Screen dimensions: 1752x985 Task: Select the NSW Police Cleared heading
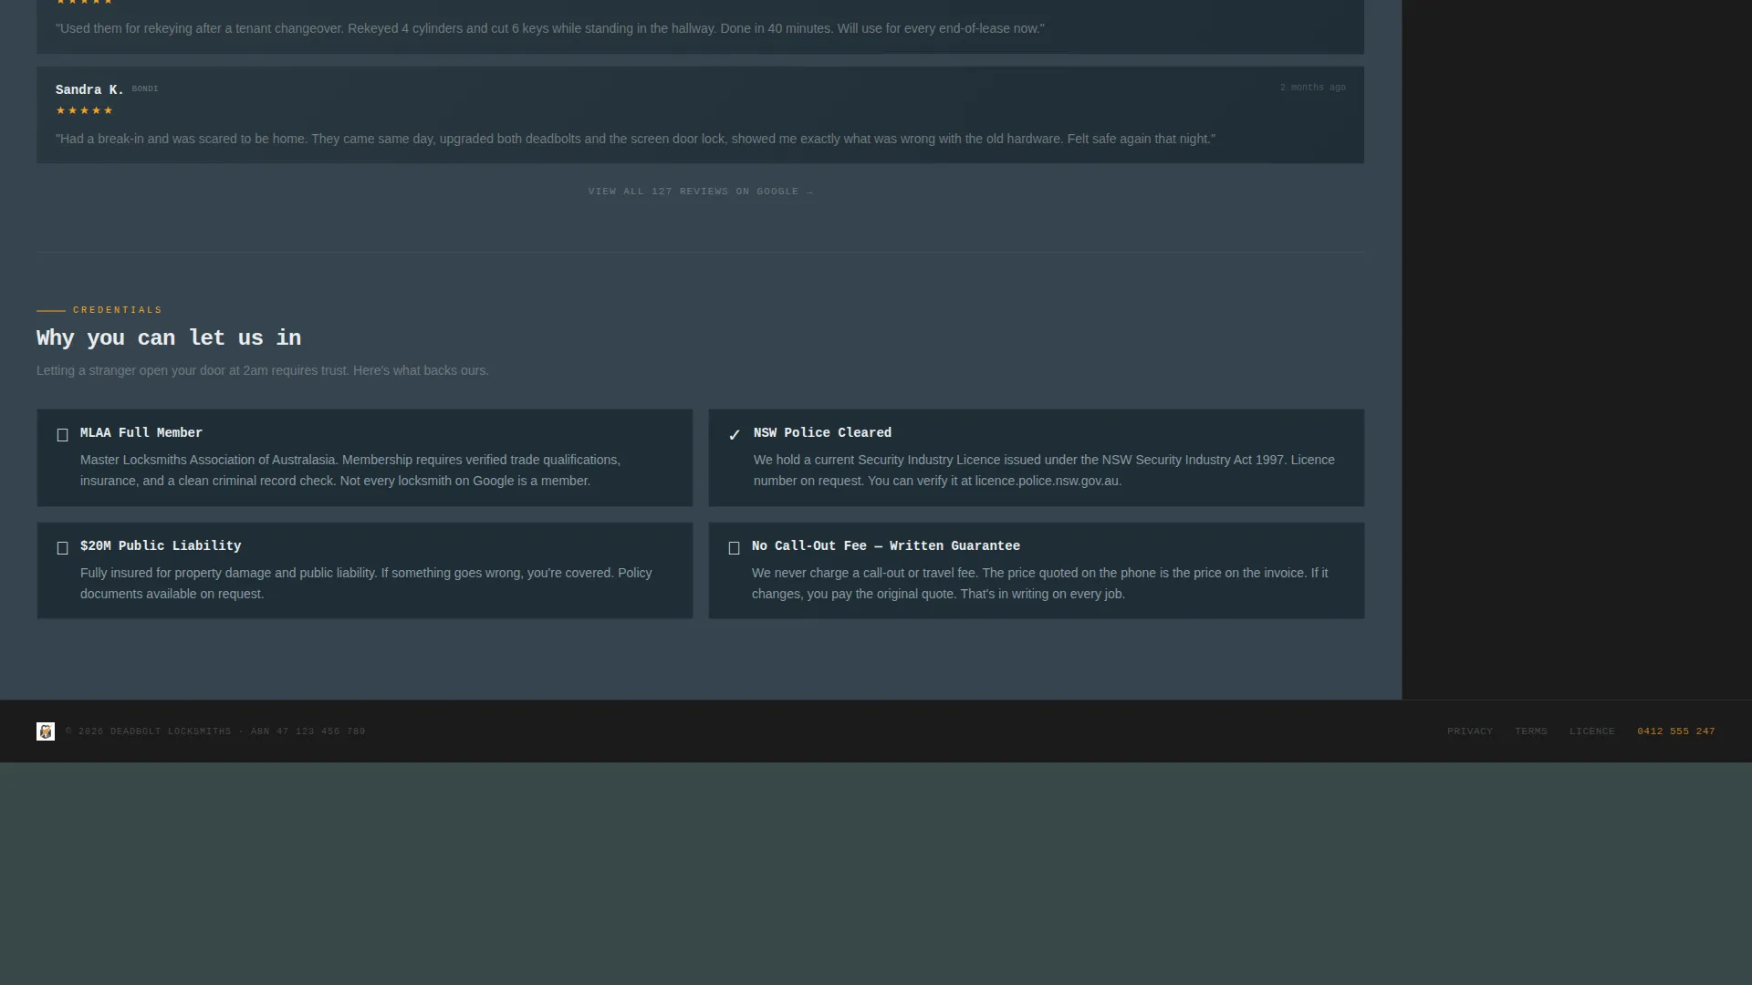pyautogui.click(x=822, y=432)
